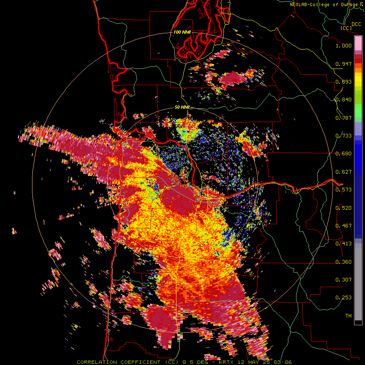Click the 0.840 value on the color scale
Image resolution: width=365 pixels, height=365 pixels.
point(344,100)
